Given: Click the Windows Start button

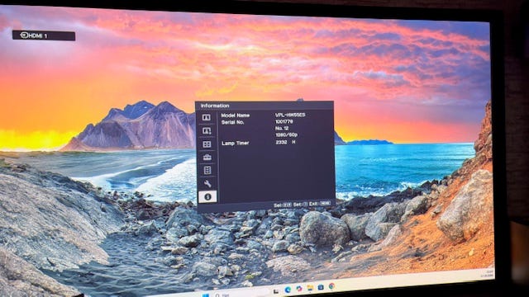Looking at the screenshot, I should [206, 295].
